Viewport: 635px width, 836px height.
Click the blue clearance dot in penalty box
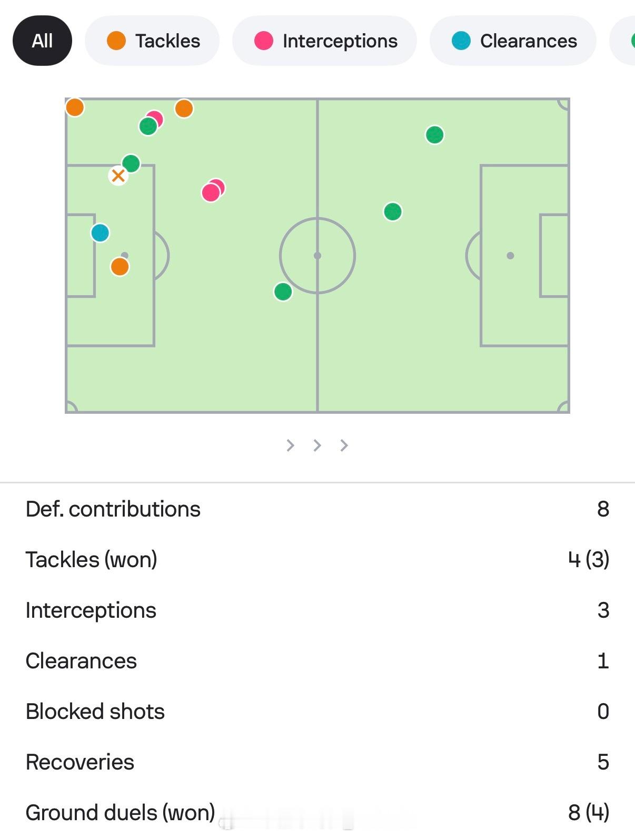point(100,232)
